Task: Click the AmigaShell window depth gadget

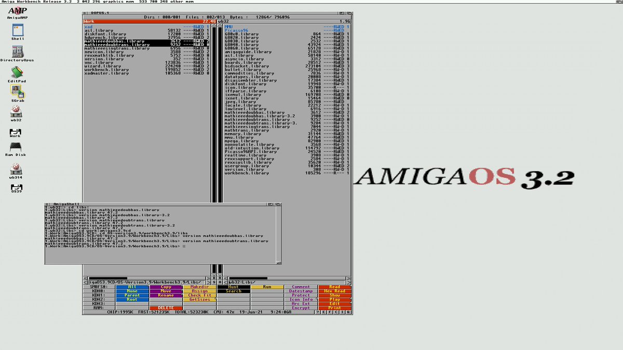Action: tap(278, 204)
